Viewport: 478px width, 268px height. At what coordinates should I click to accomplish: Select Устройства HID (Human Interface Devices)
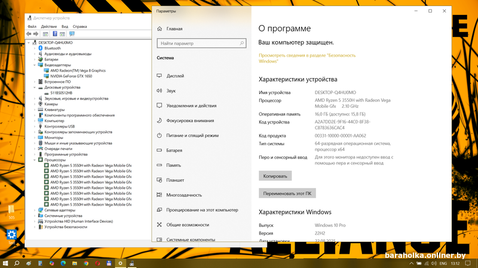pyautogui.click(x=79, y=221)
